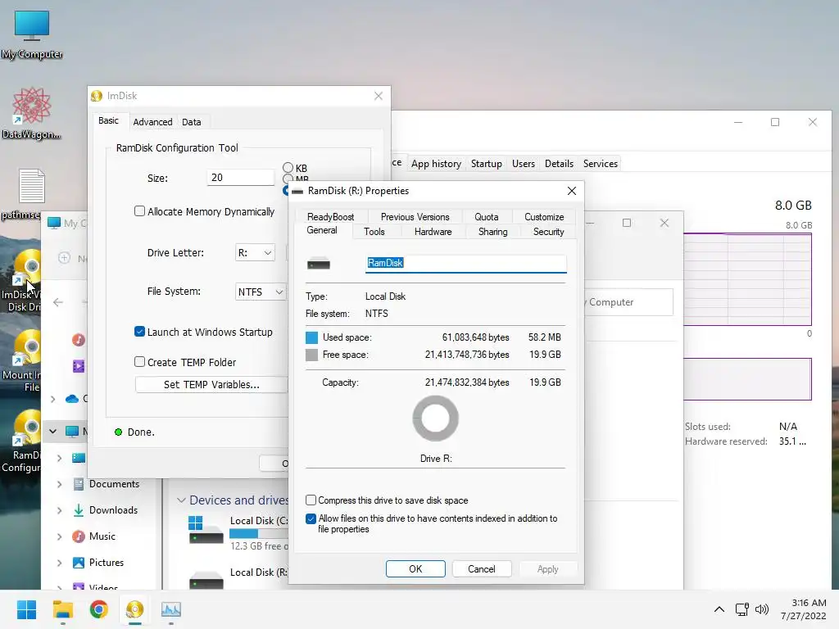Click the Windows Start button
Viewport: 839px width, 629px height.
26,609
